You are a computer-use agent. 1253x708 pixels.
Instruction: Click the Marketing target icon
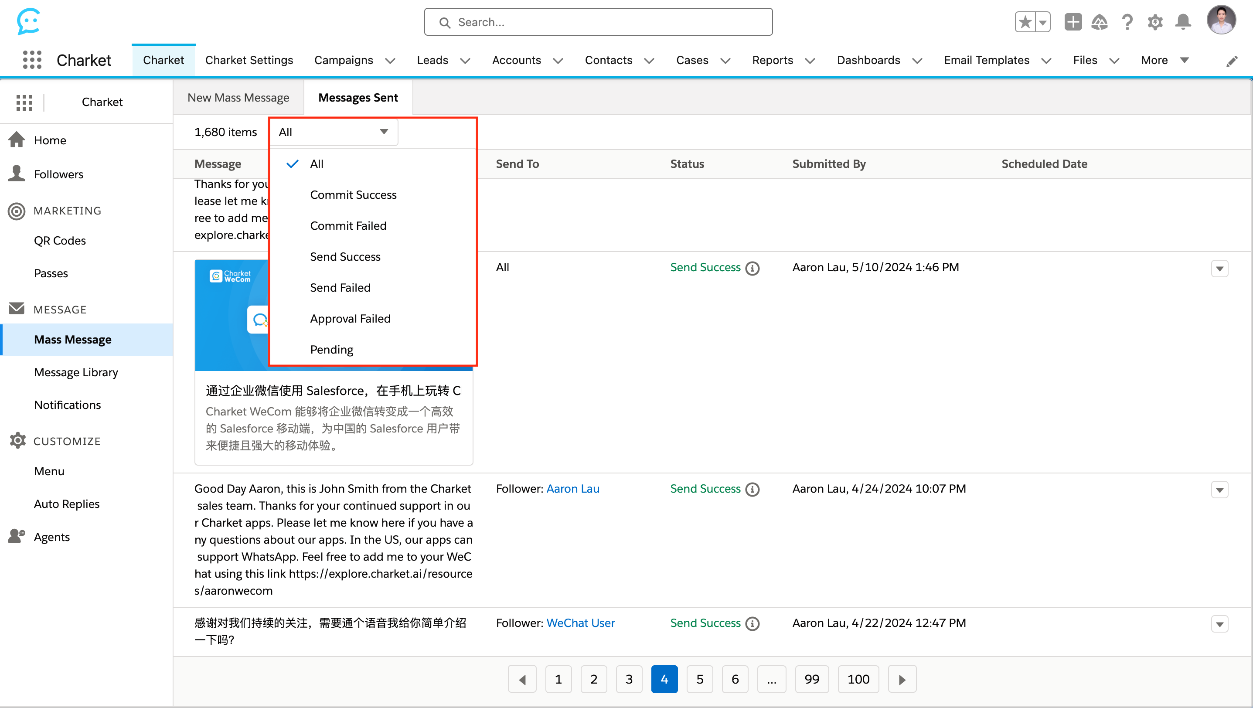point(17,211)
